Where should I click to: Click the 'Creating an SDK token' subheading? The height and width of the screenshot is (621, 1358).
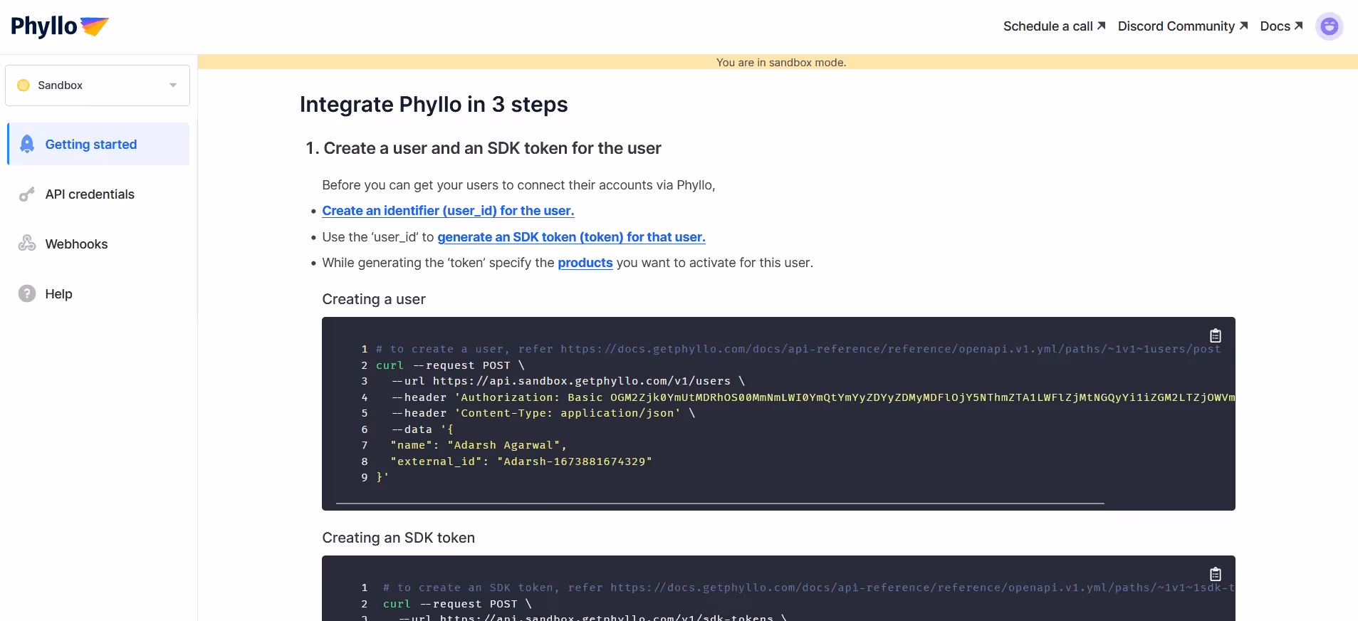[x=398, y=538]
